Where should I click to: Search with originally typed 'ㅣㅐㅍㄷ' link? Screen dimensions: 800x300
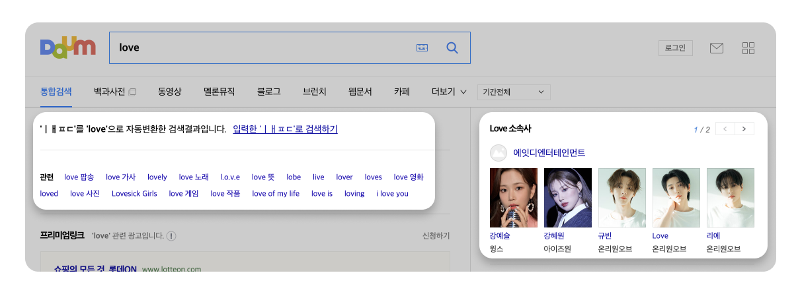(x=286, y=129)
